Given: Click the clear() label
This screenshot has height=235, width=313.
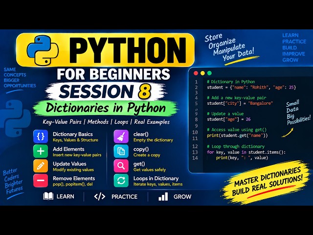Looking at the screenshot, I should [x=141, y=134].
